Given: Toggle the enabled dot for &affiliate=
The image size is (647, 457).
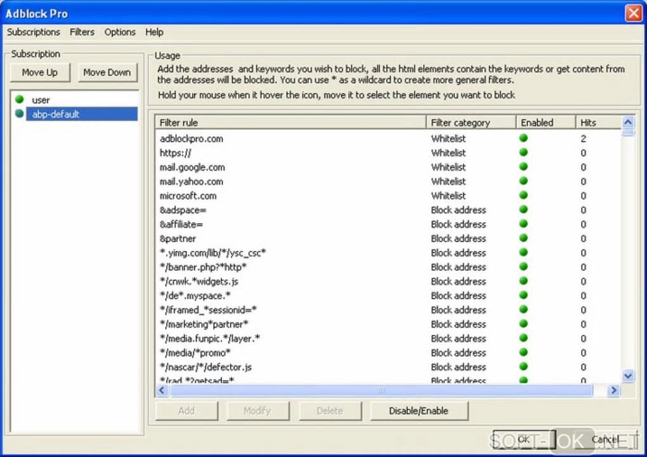Looking at the screenshot, I should tap(523, 224).
